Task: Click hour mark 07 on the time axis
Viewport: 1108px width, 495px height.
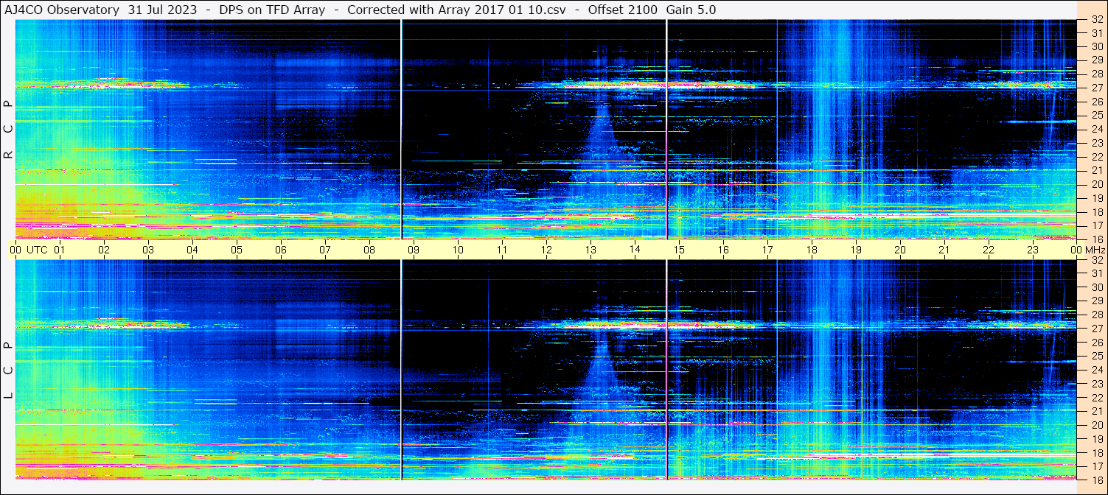Action: (325, 250)
